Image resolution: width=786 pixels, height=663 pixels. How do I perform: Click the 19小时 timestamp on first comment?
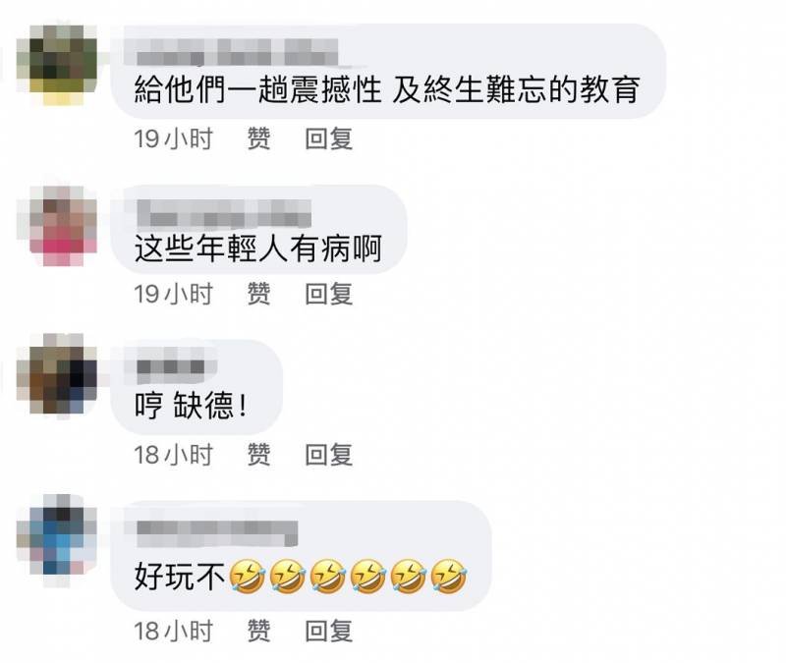pyautogui.click(x=174, y=138)
